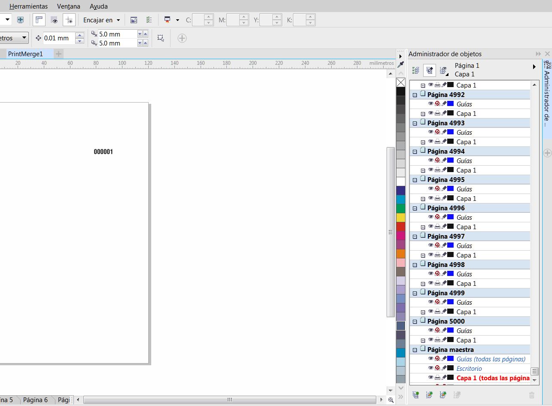Open the color palette flyout arrow

(x=401, y=56)
